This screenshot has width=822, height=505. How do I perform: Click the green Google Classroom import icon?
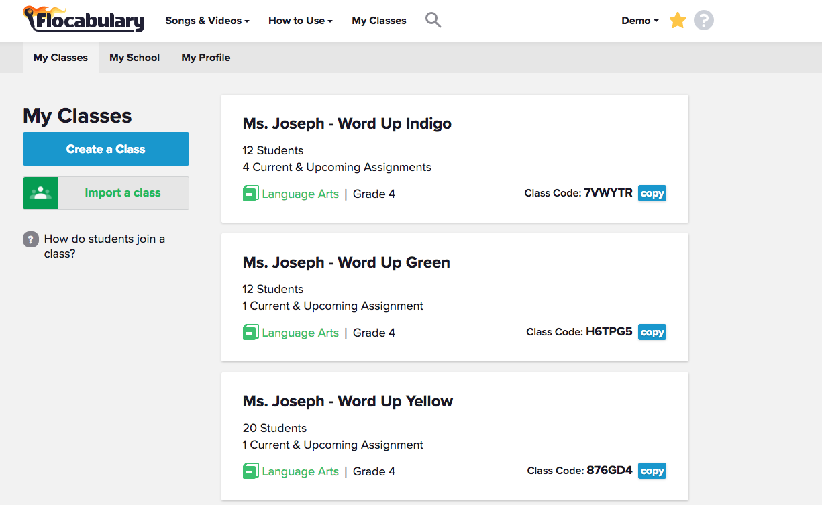[x=41, y=193]
